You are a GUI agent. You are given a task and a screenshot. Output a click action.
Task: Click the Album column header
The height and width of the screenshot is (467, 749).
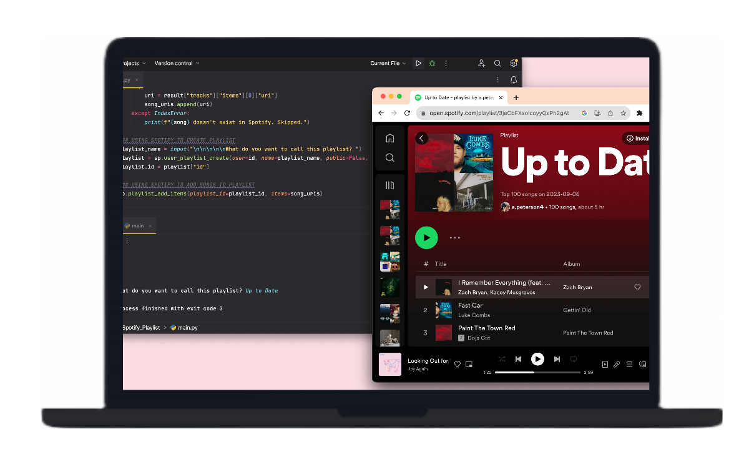572,264
